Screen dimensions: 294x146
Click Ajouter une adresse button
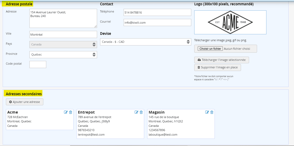click(25, 102)
